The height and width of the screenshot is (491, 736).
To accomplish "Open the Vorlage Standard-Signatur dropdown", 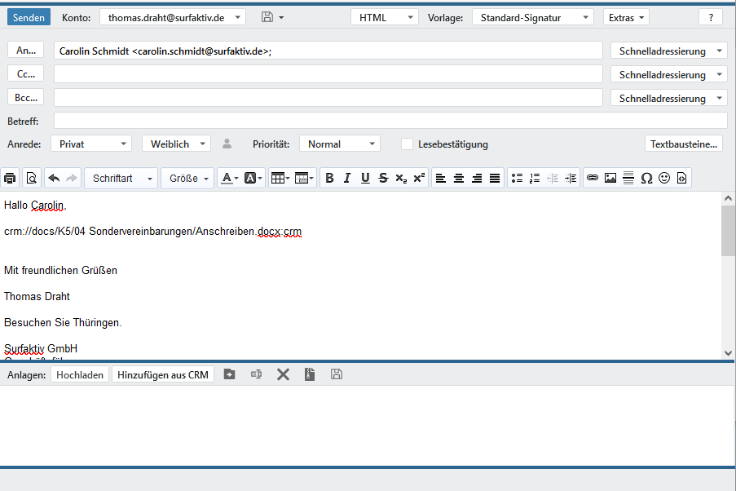I will [x=532, y=17].
